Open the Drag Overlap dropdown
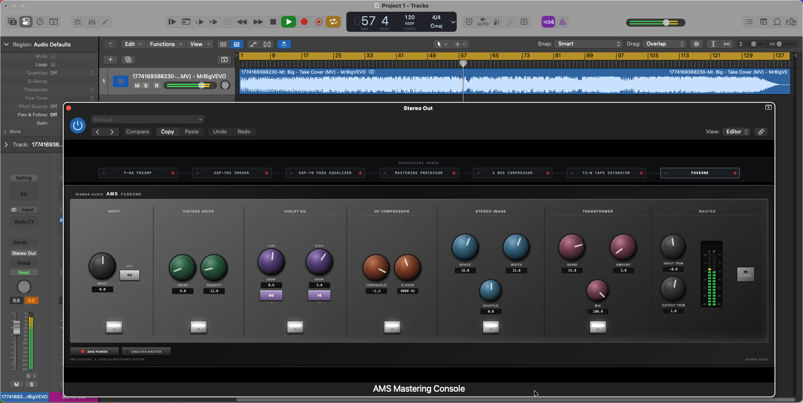The height and width of the screenshot is (403, 803). pyautogui.click(x=665, y=44)
